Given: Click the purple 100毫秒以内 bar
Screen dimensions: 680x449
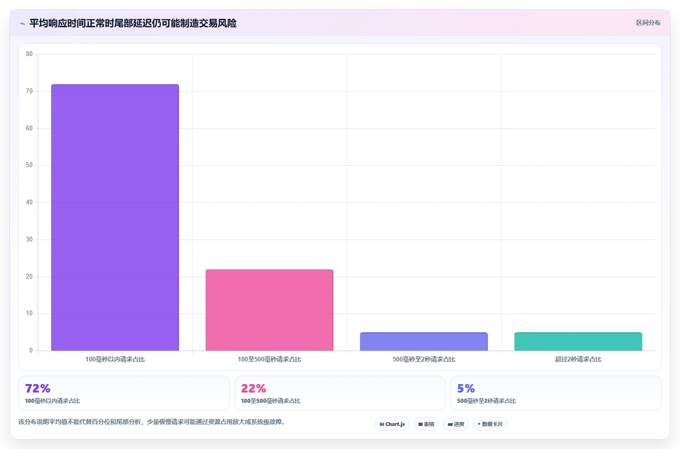Looking at the screenshot, I should point(115,217).
